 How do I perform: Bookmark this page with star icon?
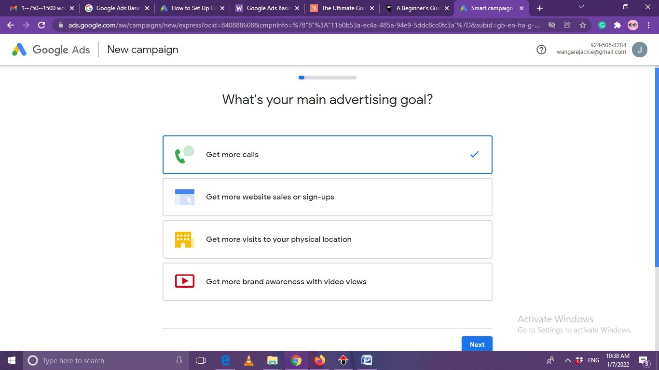pyautogui.click(x=583, y=25)
